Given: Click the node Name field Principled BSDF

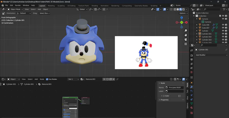Looking at the screenshot, I should tap(174, 88).
